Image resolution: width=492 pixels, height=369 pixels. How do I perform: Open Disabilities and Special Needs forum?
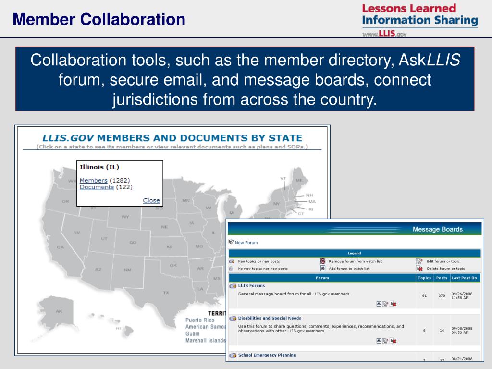pos(270,318)
